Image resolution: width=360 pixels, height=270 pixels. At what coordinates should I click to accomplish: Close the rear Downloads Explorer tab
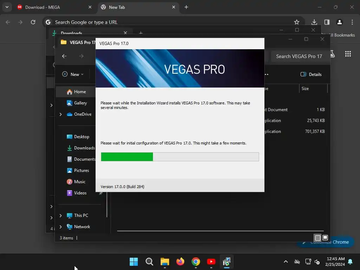[x=126, y=33]
